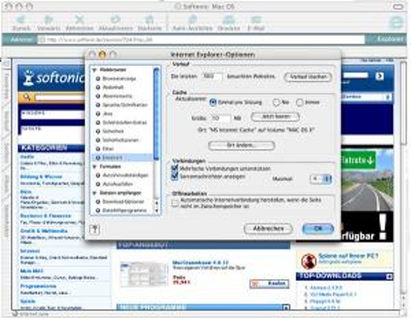
Task: Go to Startseite home icon
Action: coord(149,20)
